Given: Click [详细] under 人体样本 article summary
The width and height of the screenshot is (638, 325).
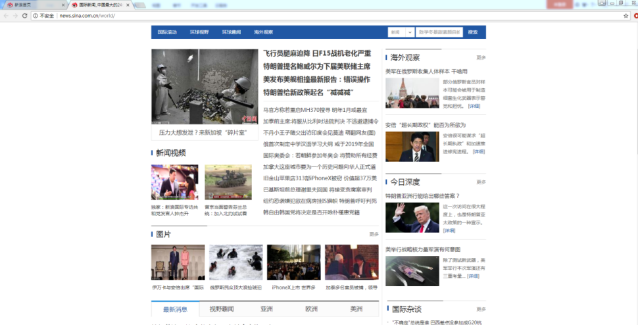Looking at the screenshot, I should click(x=474, y=106).
